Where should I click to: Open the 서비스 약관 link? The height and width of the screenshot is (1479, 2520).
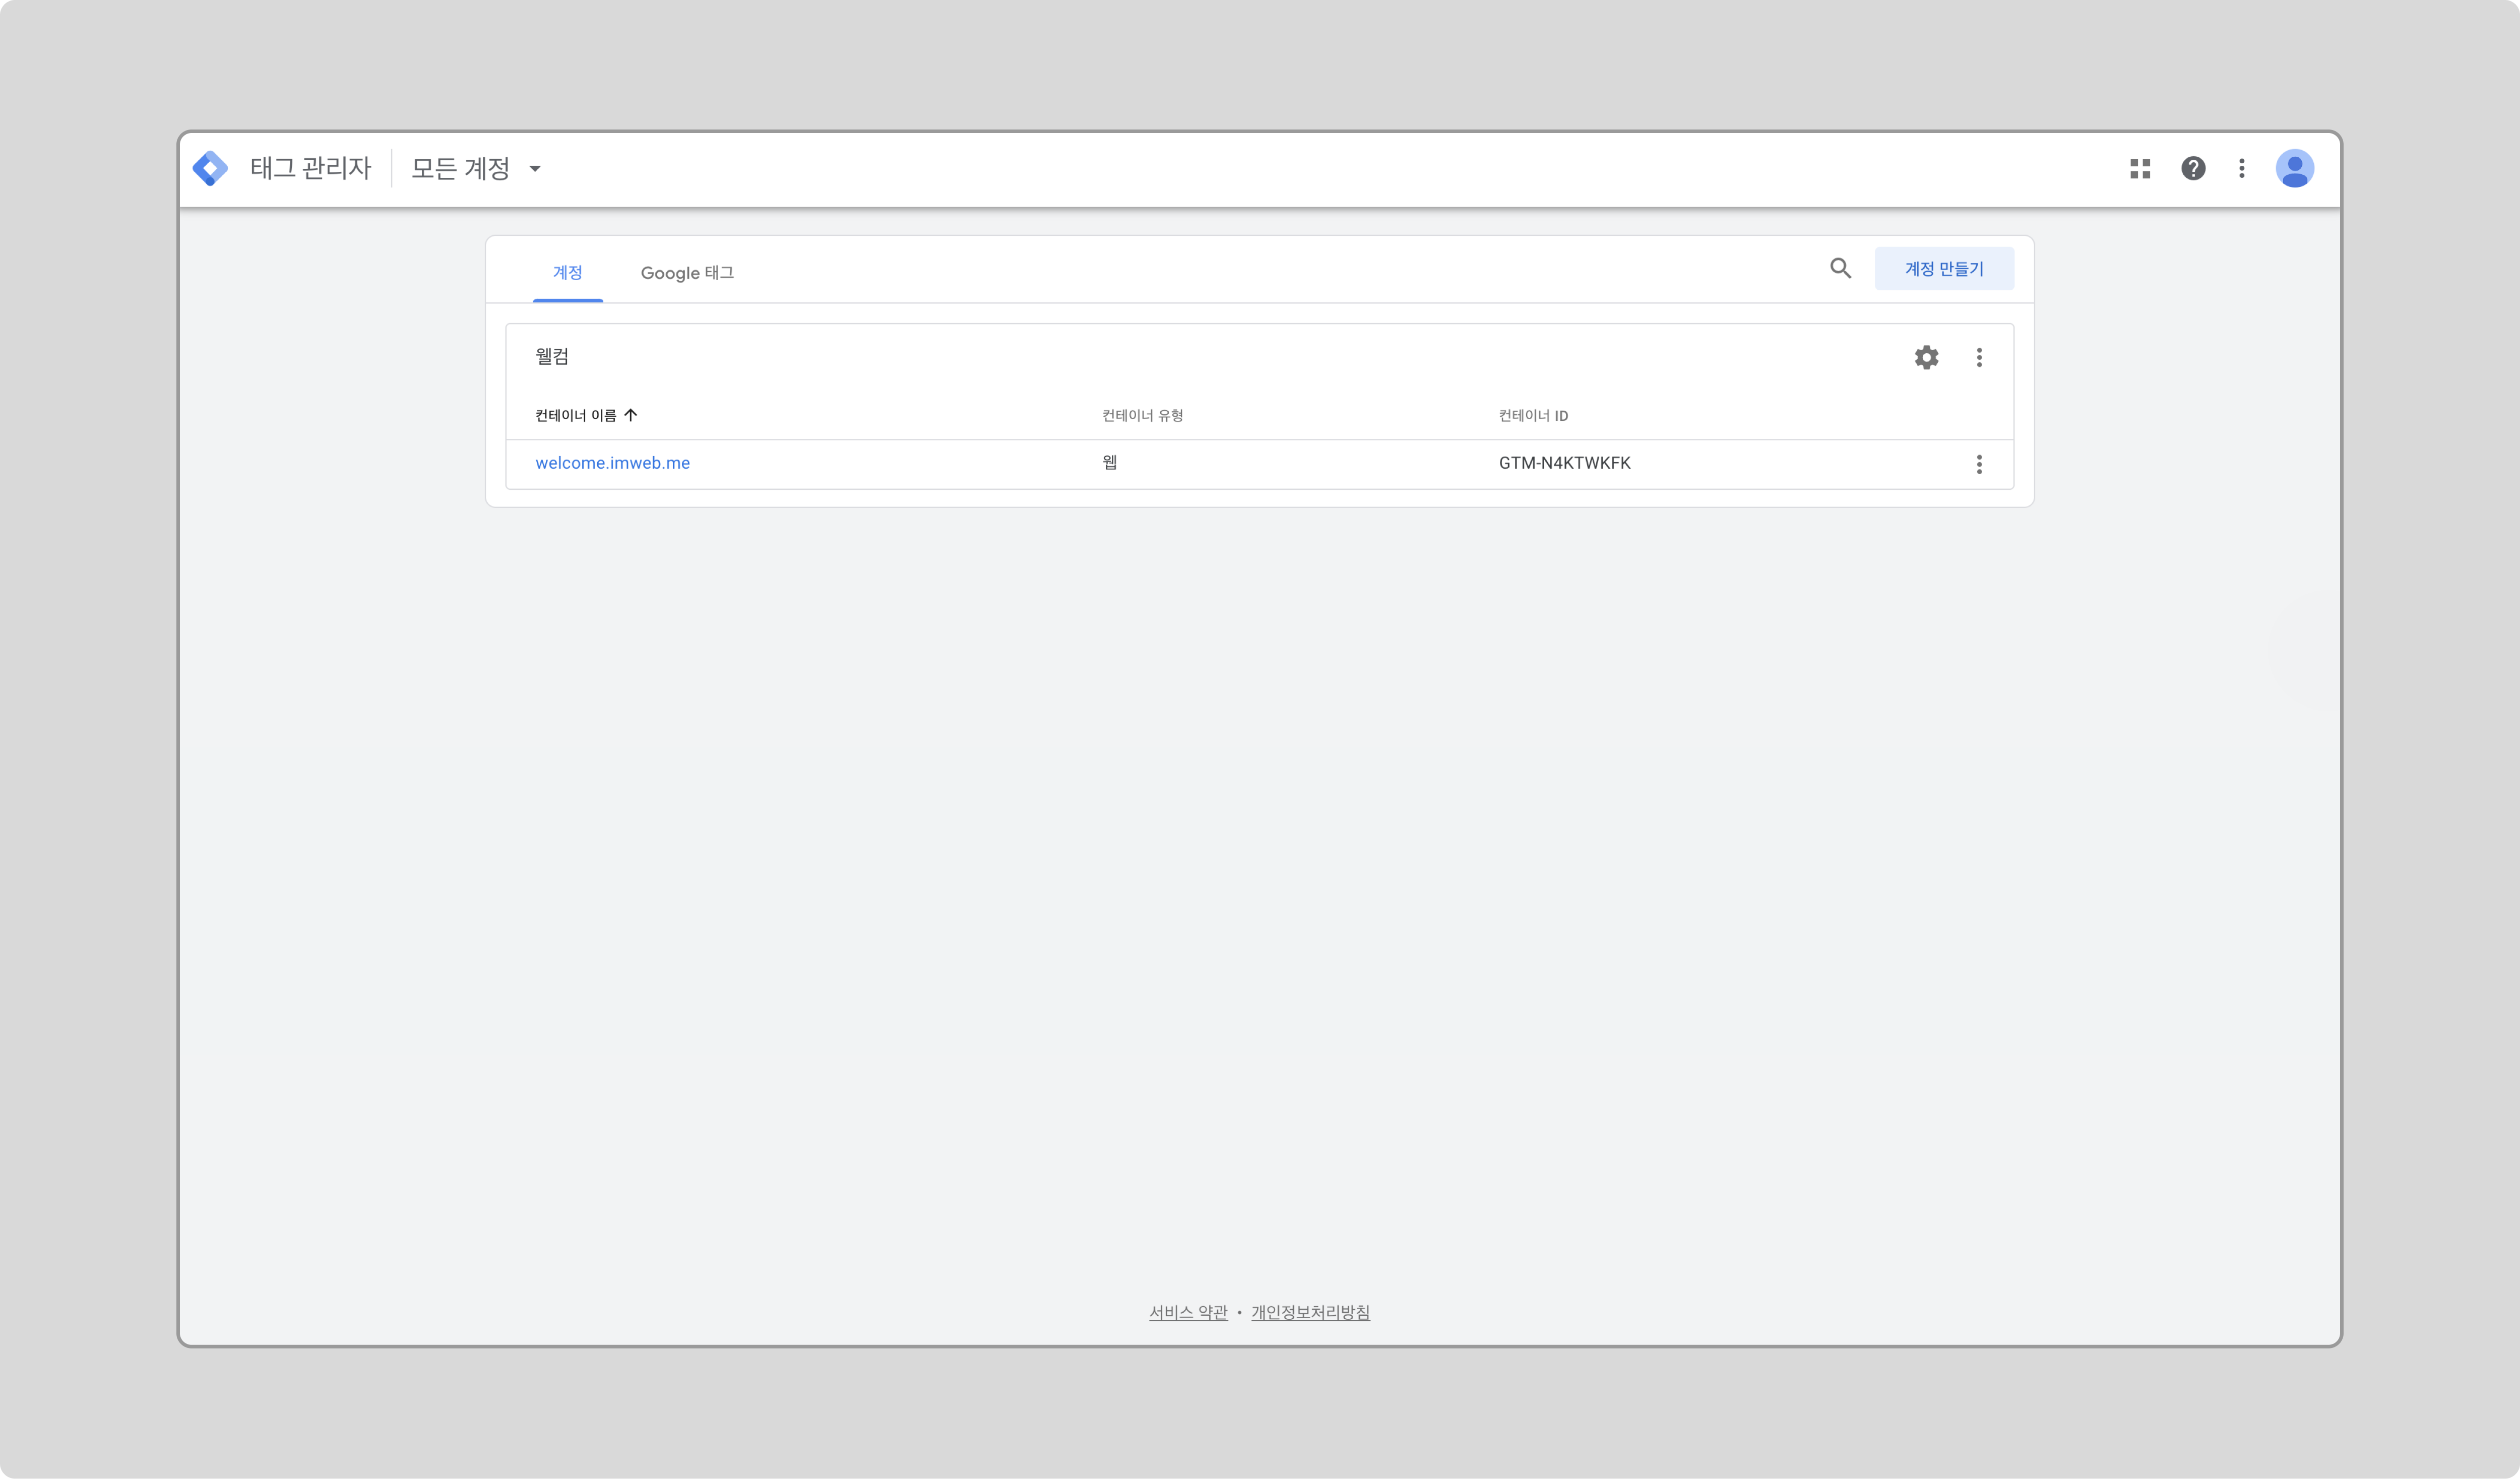[1188, 1312]
